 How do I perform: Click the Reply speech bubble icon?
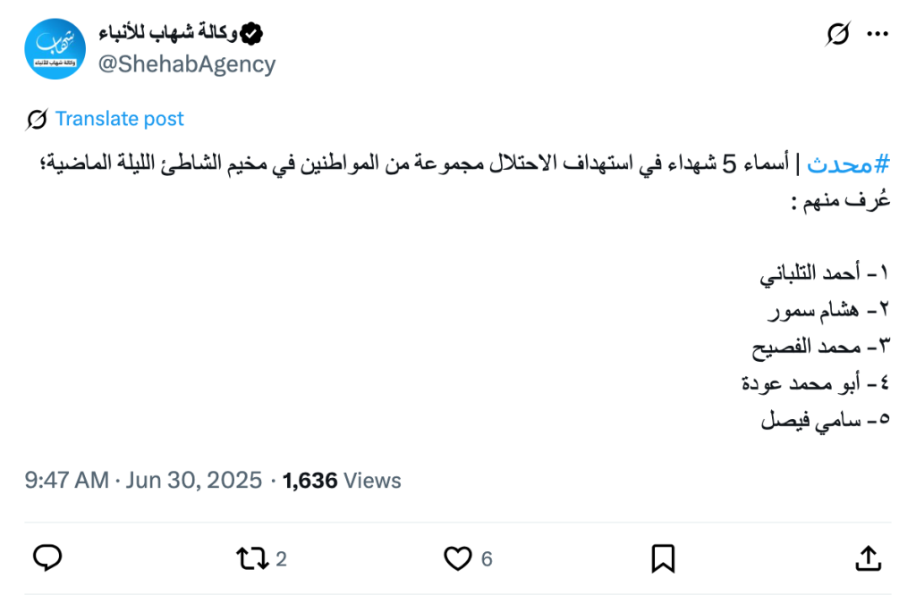[x=47, y=559]
